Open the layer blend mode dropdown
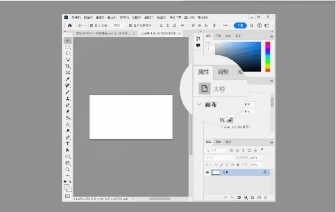 tap(219, 158)
